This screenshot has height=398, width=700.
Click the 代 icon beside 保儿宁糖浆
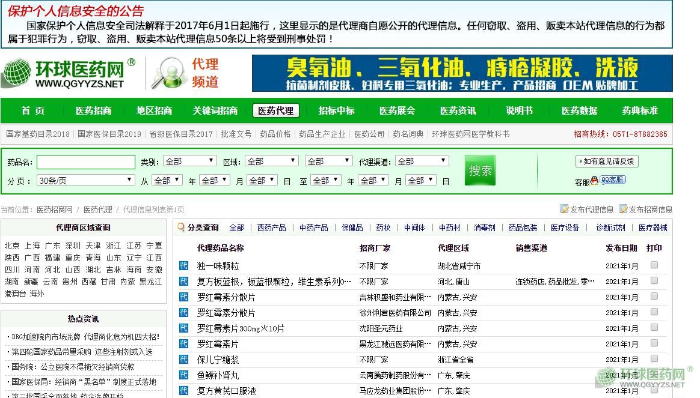[184, 360]
